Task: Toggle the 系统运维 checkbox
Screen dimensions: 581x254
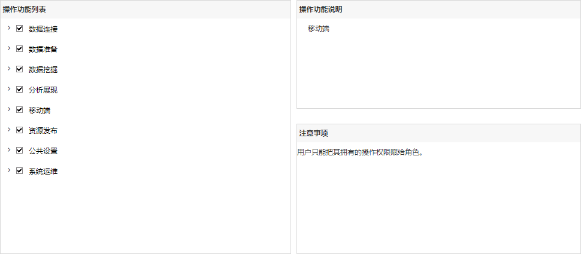Action: [x=20, y=171]
